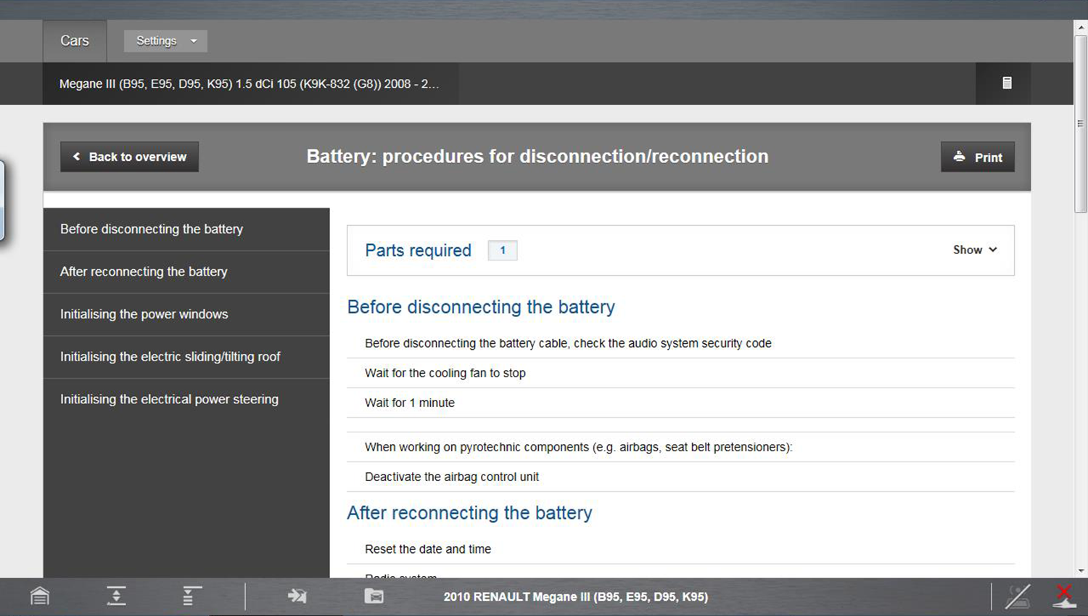
Task: Select the Megane III 1.5 dCi vehicle tab
Action: pos(250,83)
